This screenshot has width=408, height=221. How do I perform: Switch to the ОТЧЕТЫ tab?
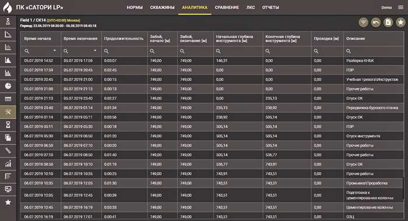(x=270, y=8)
